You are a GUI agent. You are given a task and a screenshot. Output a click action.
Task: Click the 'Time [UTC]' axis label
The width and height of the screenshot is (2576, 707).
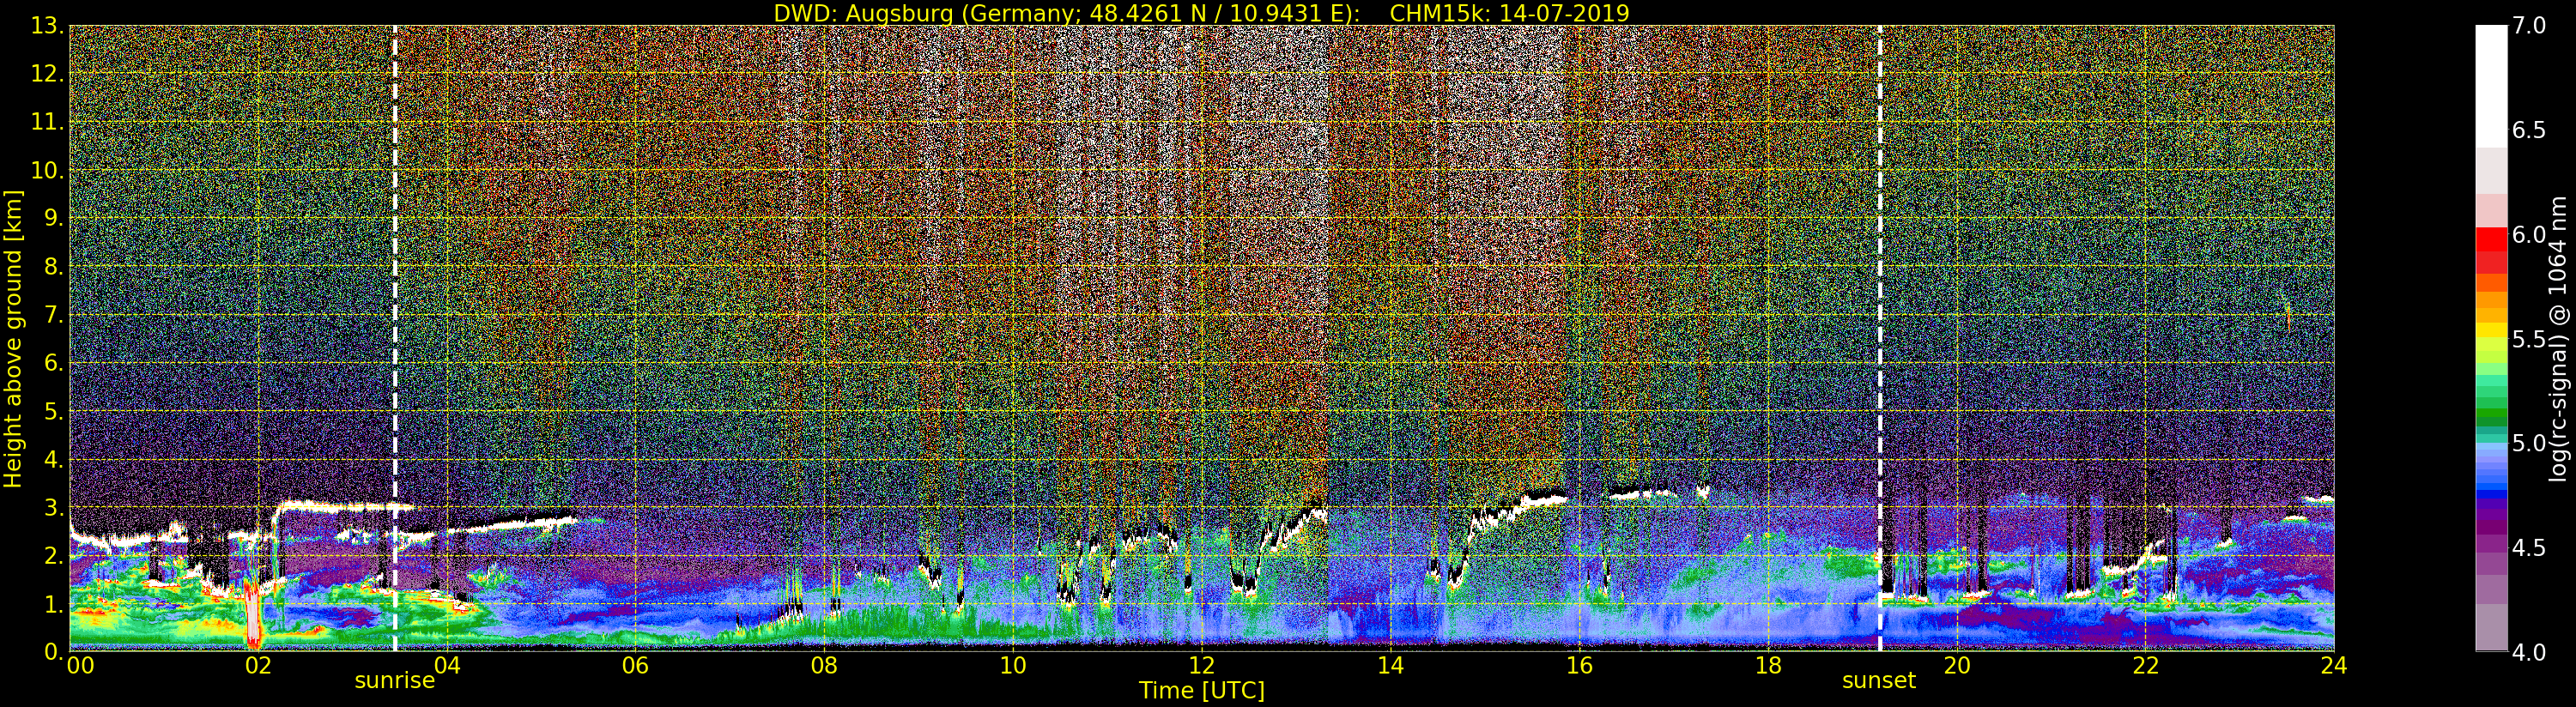pos(1202,690)
